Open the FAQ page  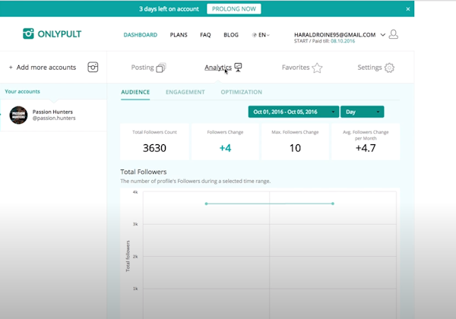(205, 35)
